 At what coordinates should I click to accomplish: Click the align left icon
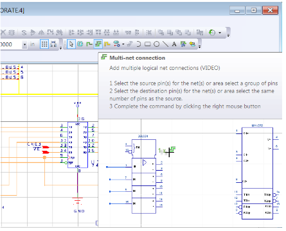click(x=71, y=33)
